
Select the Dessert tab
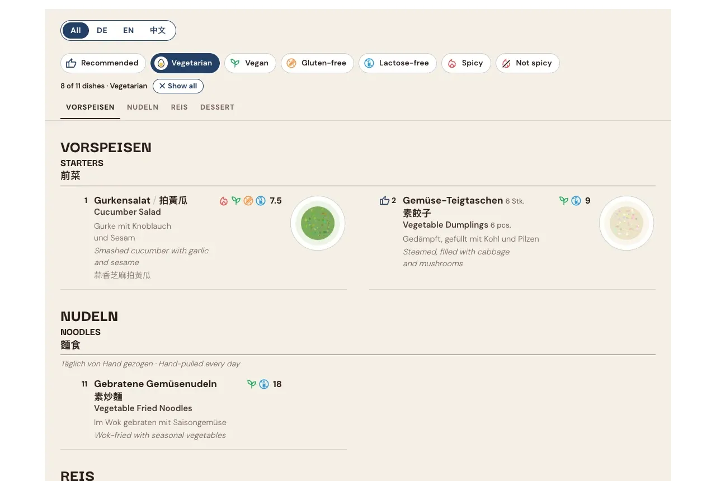tap(217, 107)
